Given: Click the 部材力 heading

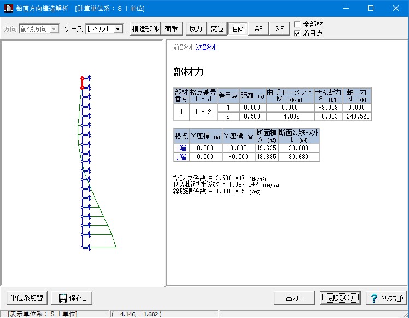Looking at the screenshot, I should pos(189,72).
